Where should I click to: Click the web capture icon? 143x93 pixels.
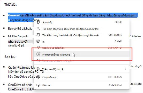[39, 77]
